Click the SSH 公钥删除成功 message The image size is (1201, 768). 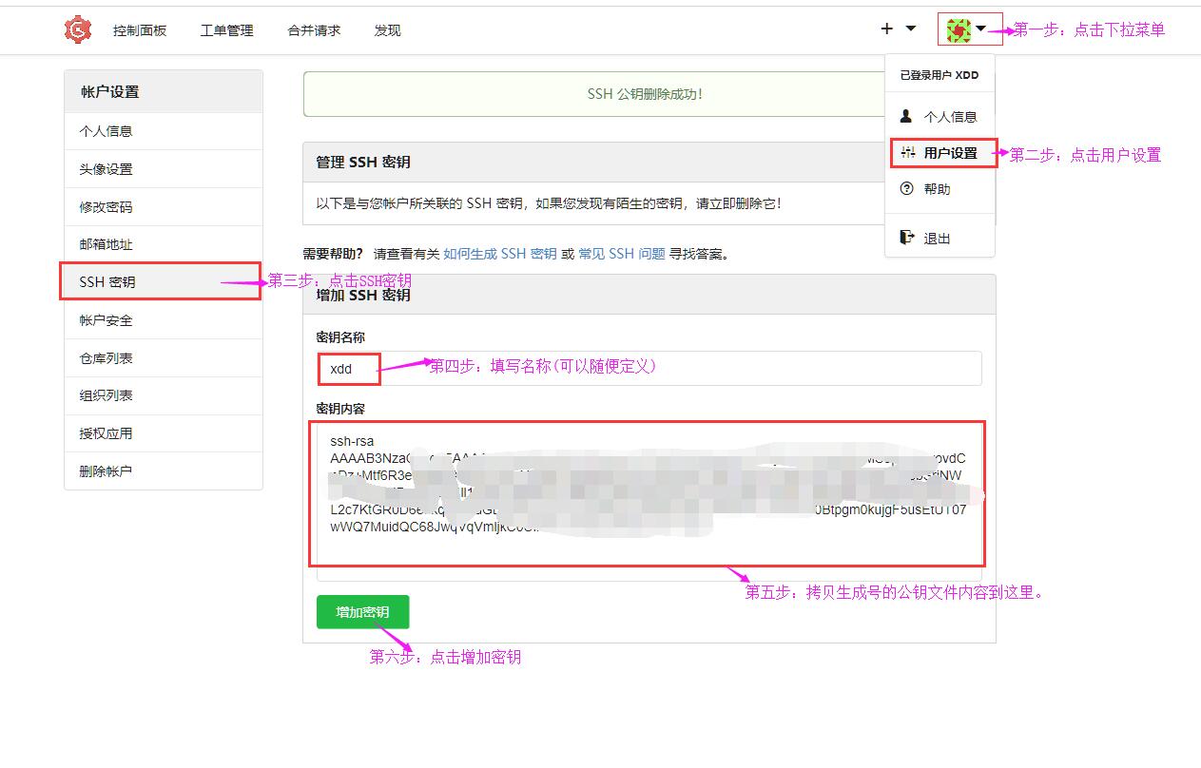645,94
